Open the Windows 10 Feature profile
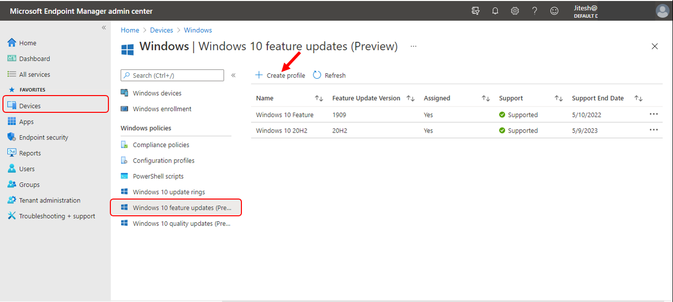673x302 pixels. (x=285, y=115)
